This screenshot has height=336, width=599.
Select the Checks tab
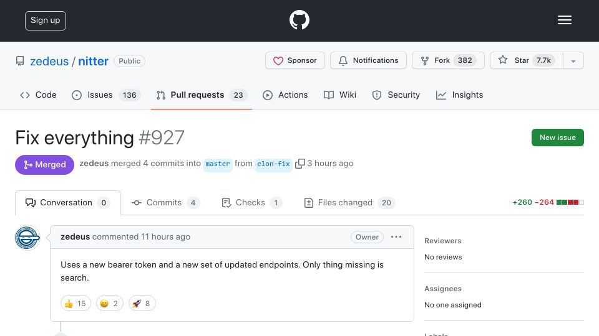[251, 203]
